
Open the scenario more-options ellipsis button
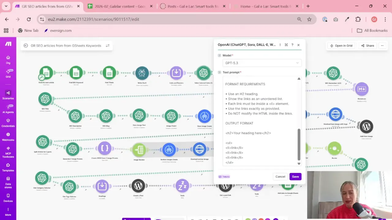pyautogui.click(x=382, y=46)
